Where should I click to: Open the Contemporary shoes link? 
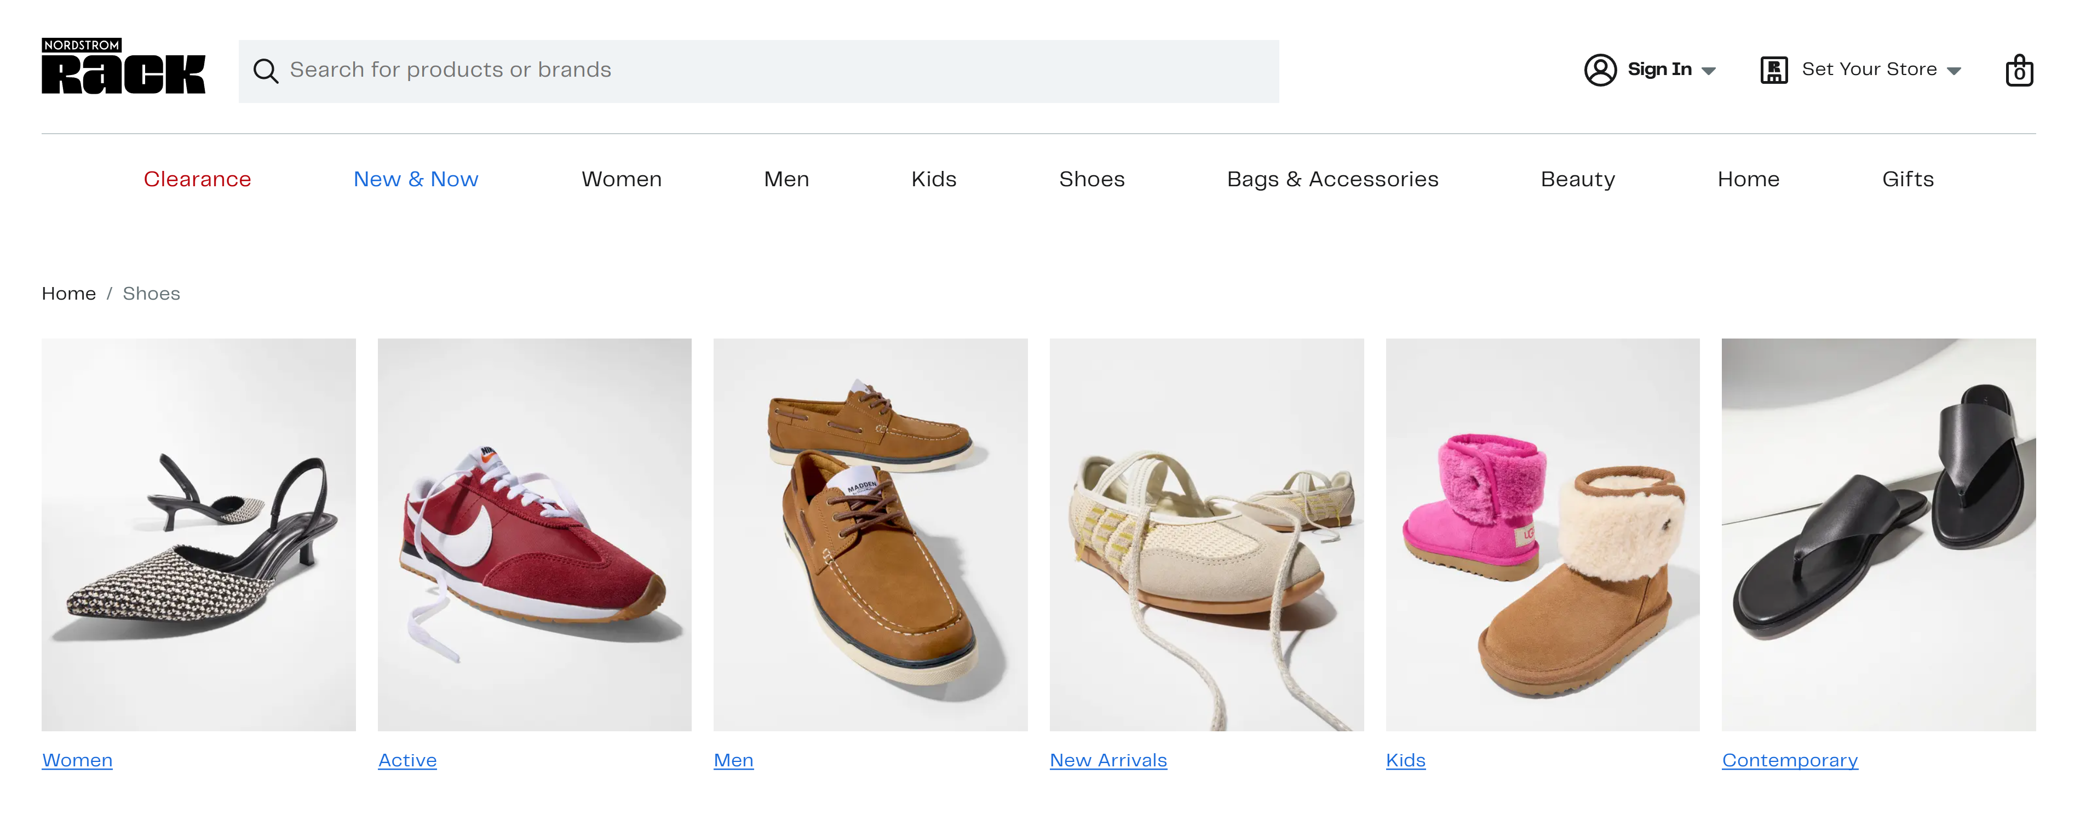(1789, 760)
